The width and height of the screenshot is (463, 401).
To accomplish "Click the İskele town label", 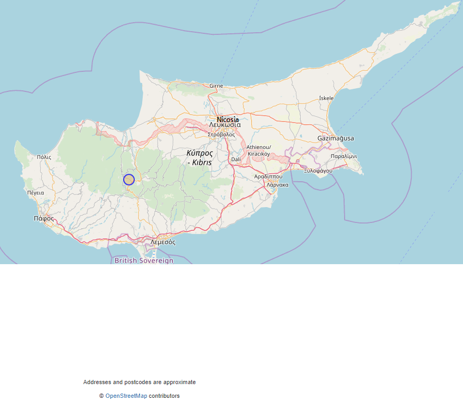I will [326, 98].
